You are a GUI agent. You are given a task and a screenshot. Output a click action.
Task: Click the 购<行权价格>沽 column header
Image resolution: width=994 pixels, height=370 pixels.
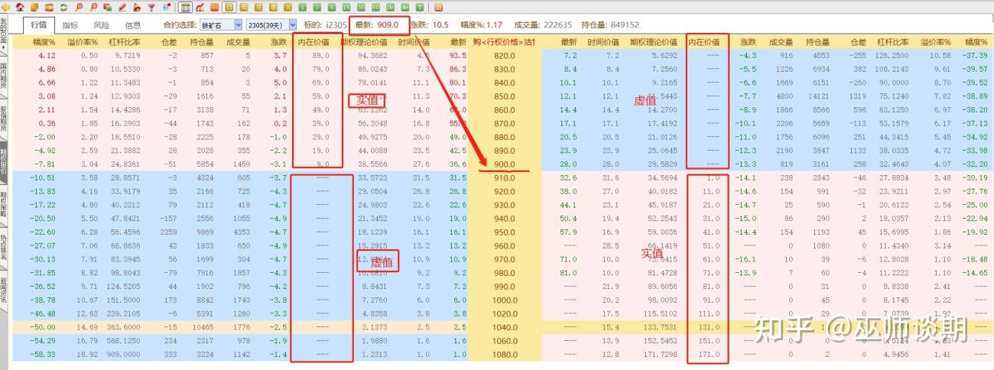tap(504, 42)
